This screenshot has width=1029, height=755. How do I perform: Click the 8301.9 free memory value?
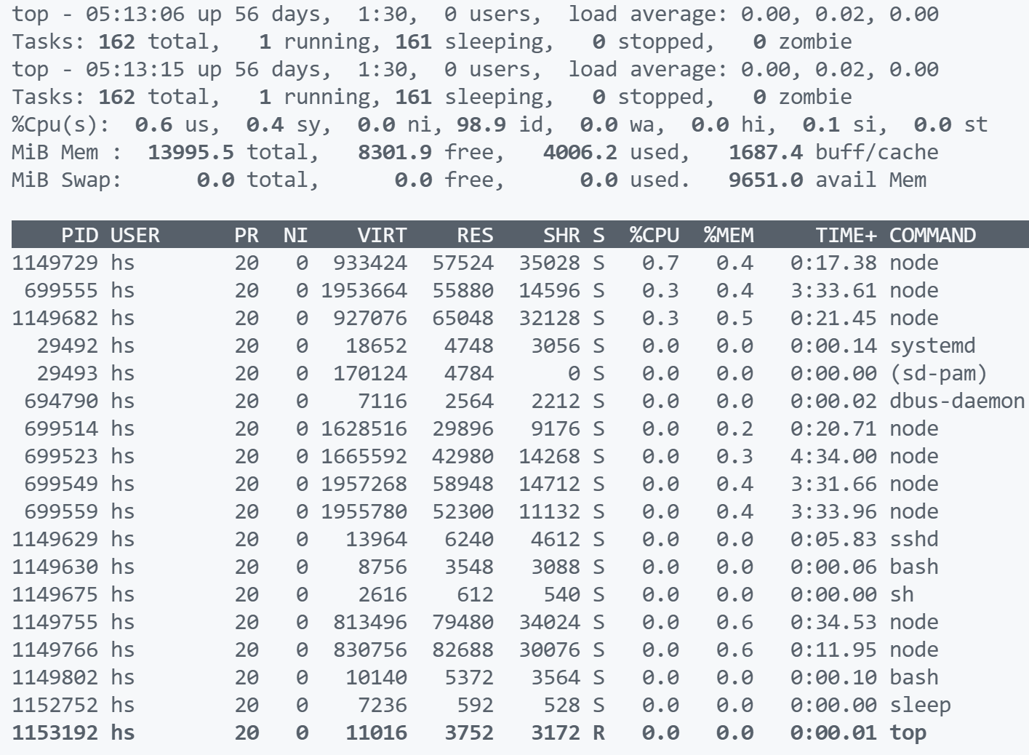click(x=395, y=152)
